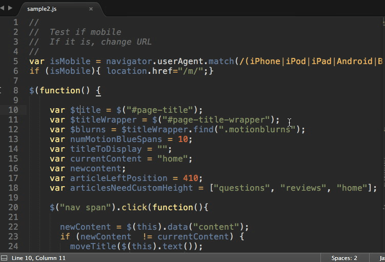Click line number 20 in gutter
Viewport: 385px width, 262px height.
pos(13,207)
